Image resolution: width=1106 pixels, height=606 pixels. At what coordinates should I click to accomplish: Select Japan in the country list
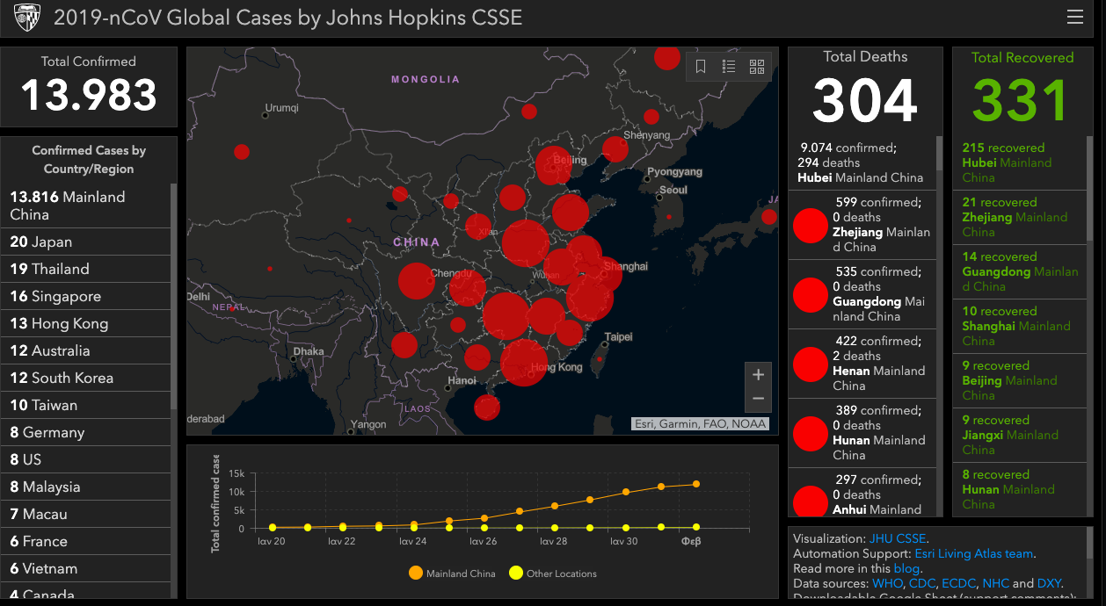(x=41, y=242)
